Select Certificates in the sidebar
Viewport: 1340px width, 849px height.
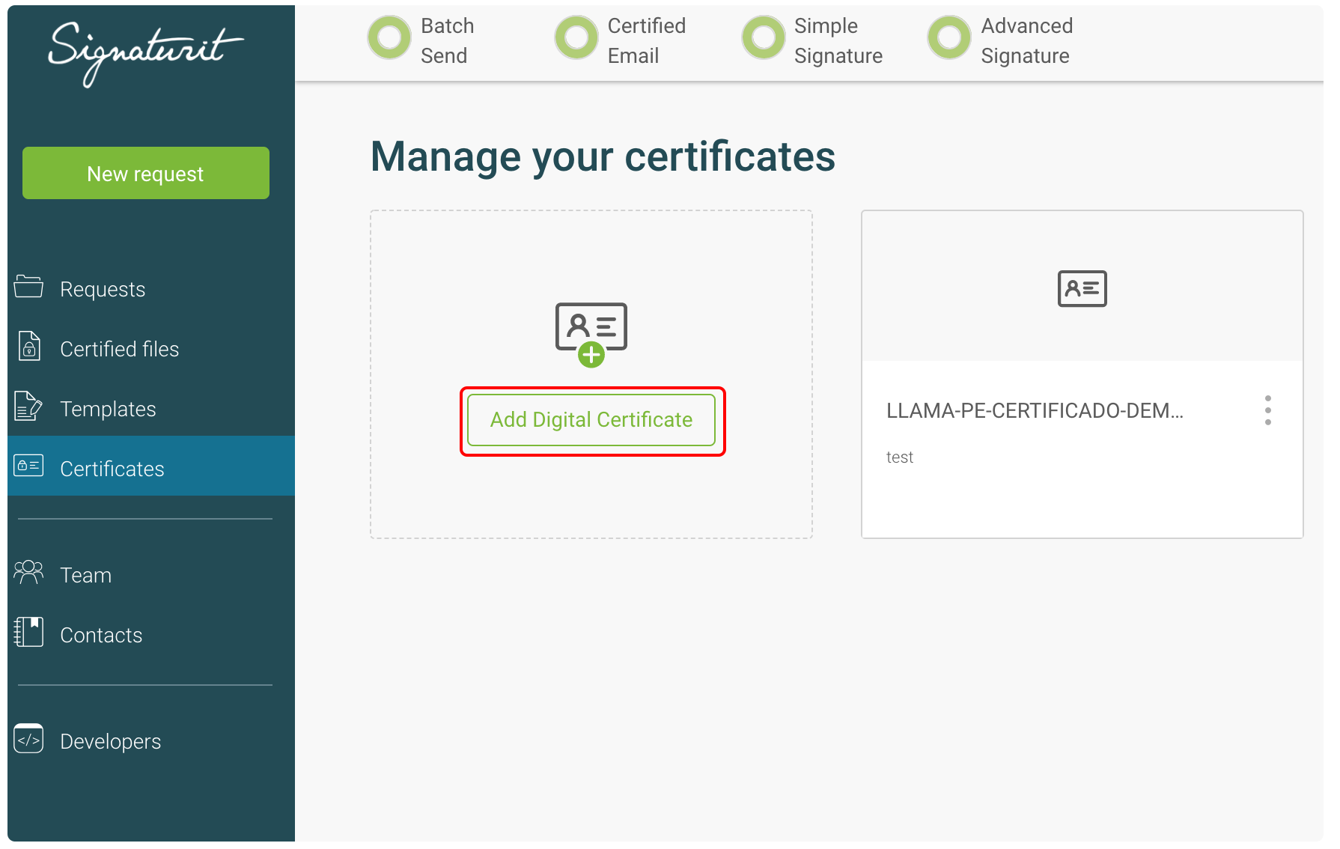[x=151, y=466]
